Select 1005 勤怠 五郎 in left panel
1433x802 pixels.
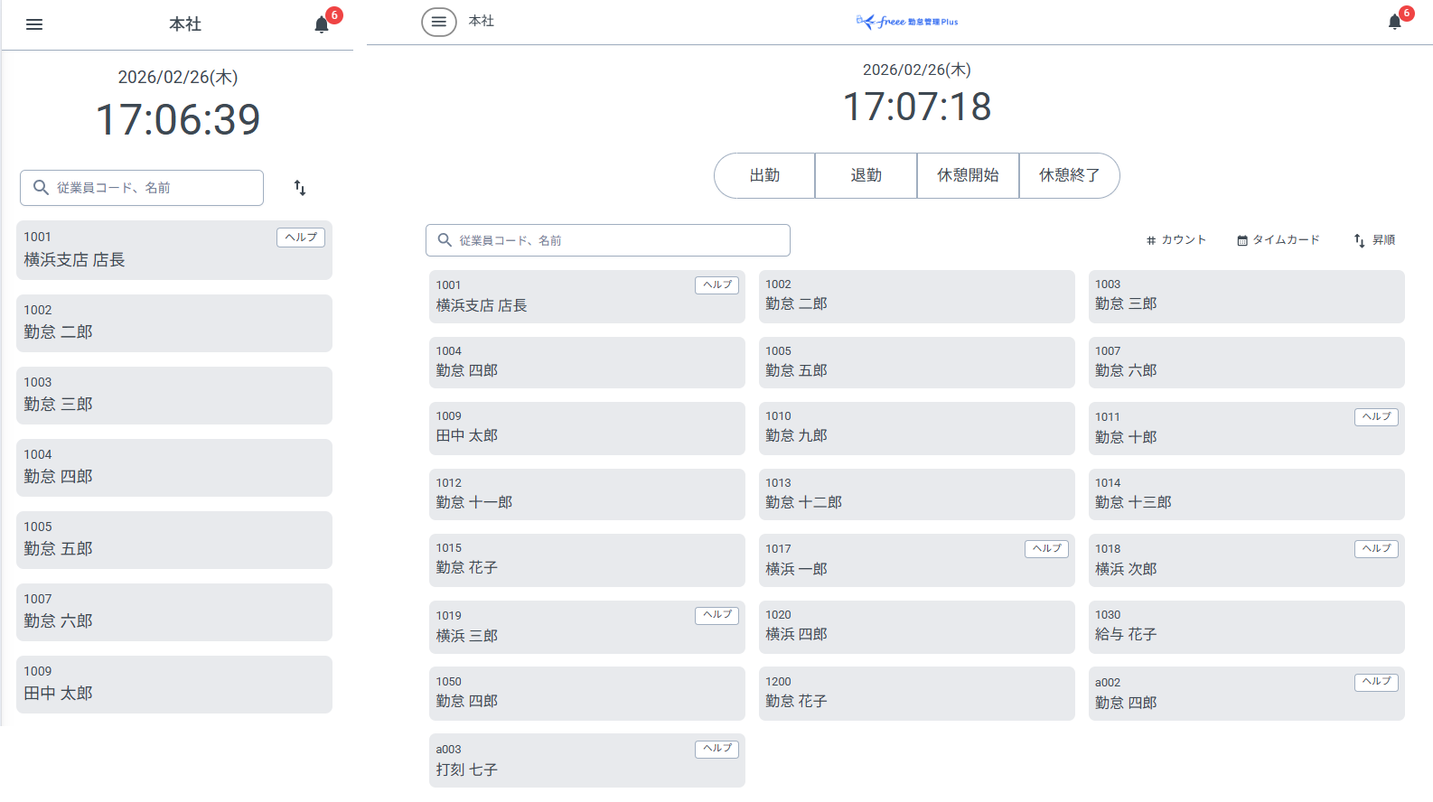[x=174, y=540]
